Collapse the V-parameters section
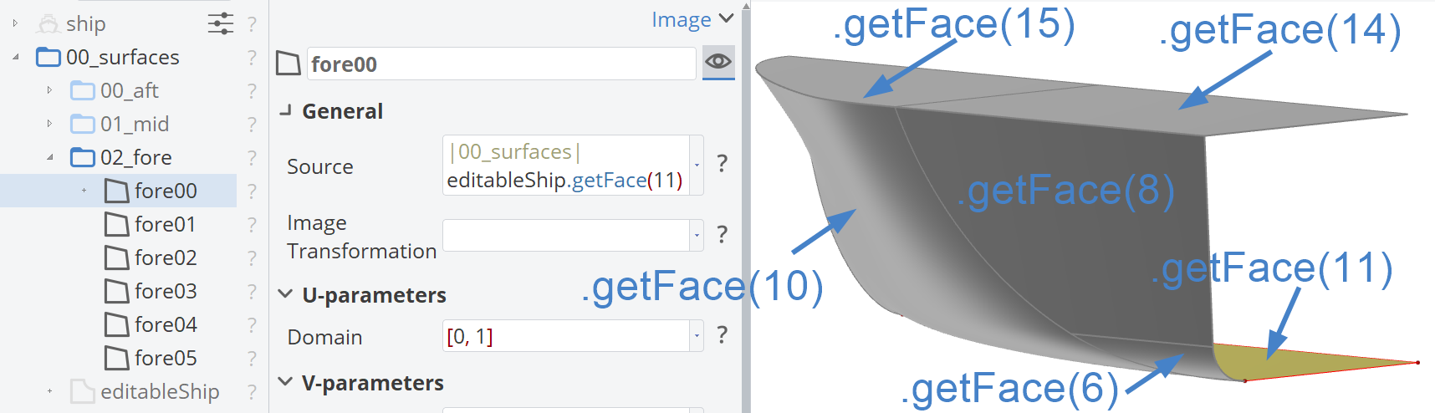The image size is (1435, 413). (285, 381)
